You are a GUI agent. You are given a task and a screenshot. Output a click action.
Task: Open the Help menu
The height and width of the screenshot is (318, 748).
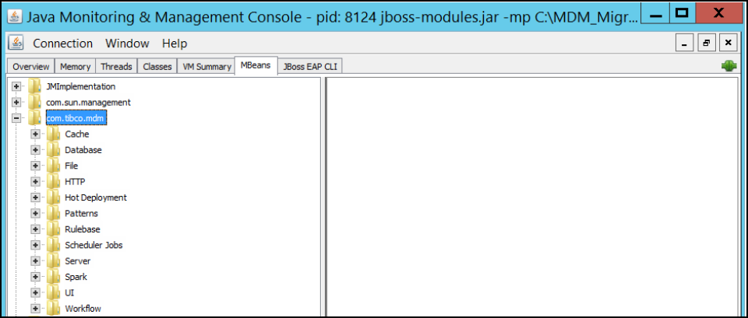[x=175, y=44]
